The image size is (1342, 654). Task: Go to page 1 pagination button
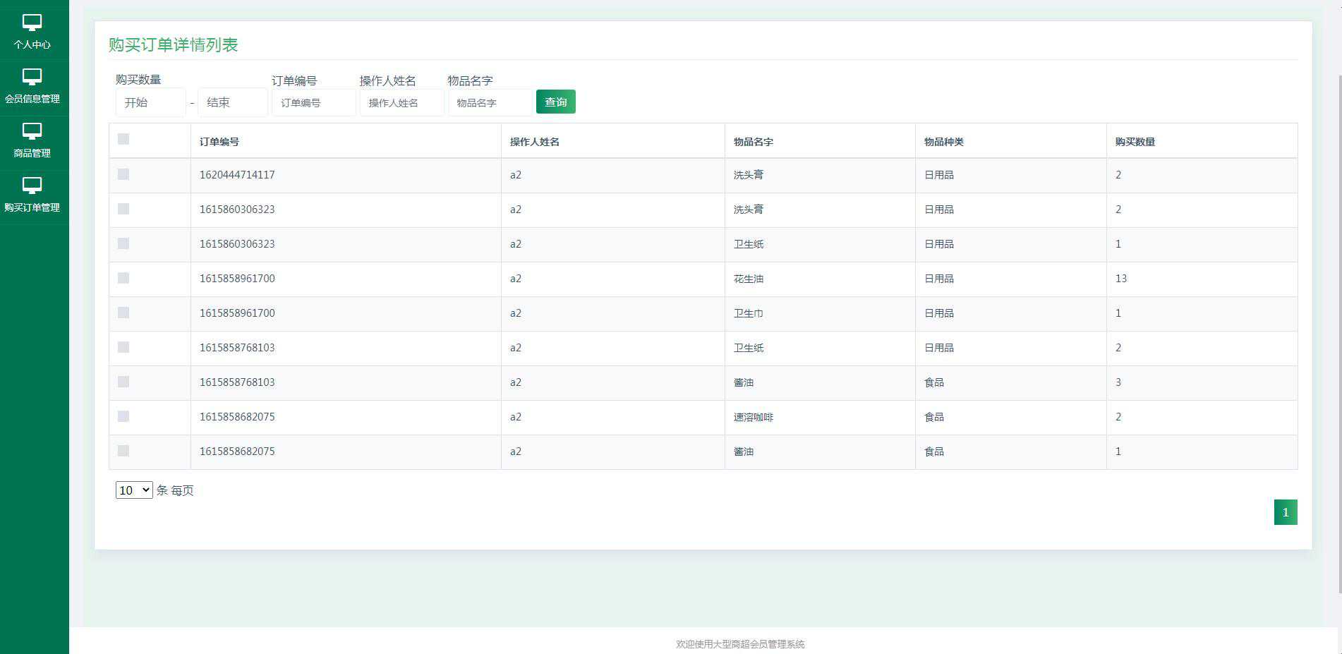pyautogui.click(x=1286, y=512)
